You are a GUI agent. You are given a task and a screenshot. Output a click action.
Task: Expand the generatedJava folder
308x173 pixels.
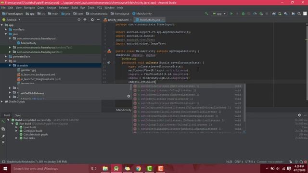6,57
